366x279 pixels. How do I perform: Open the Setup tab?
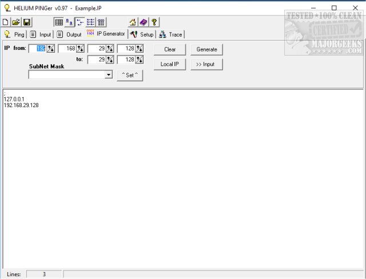point(142,34)
